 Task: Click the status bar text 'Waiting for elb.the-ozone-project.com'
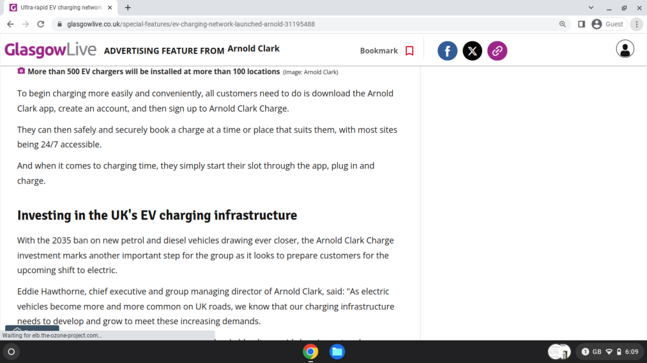52,335
